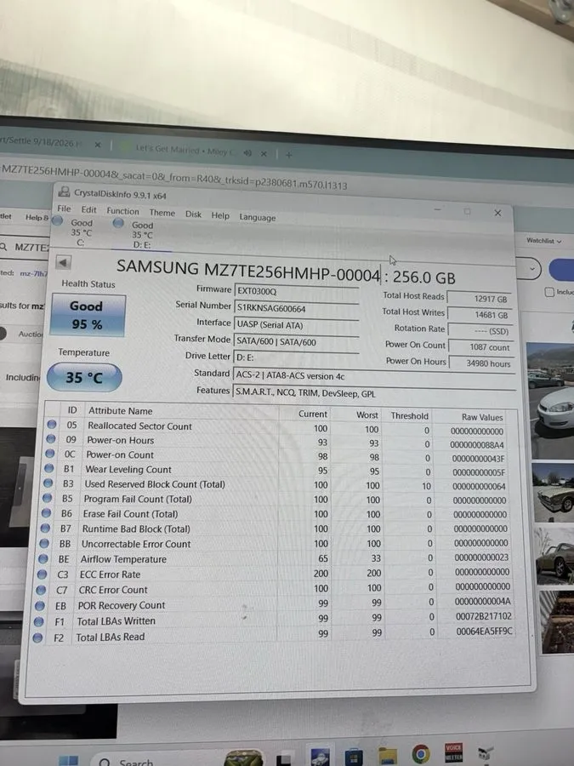Screen dimensions: 574x766
Task: Click status dot for Total LBAs Written
Action: [38, 621]
